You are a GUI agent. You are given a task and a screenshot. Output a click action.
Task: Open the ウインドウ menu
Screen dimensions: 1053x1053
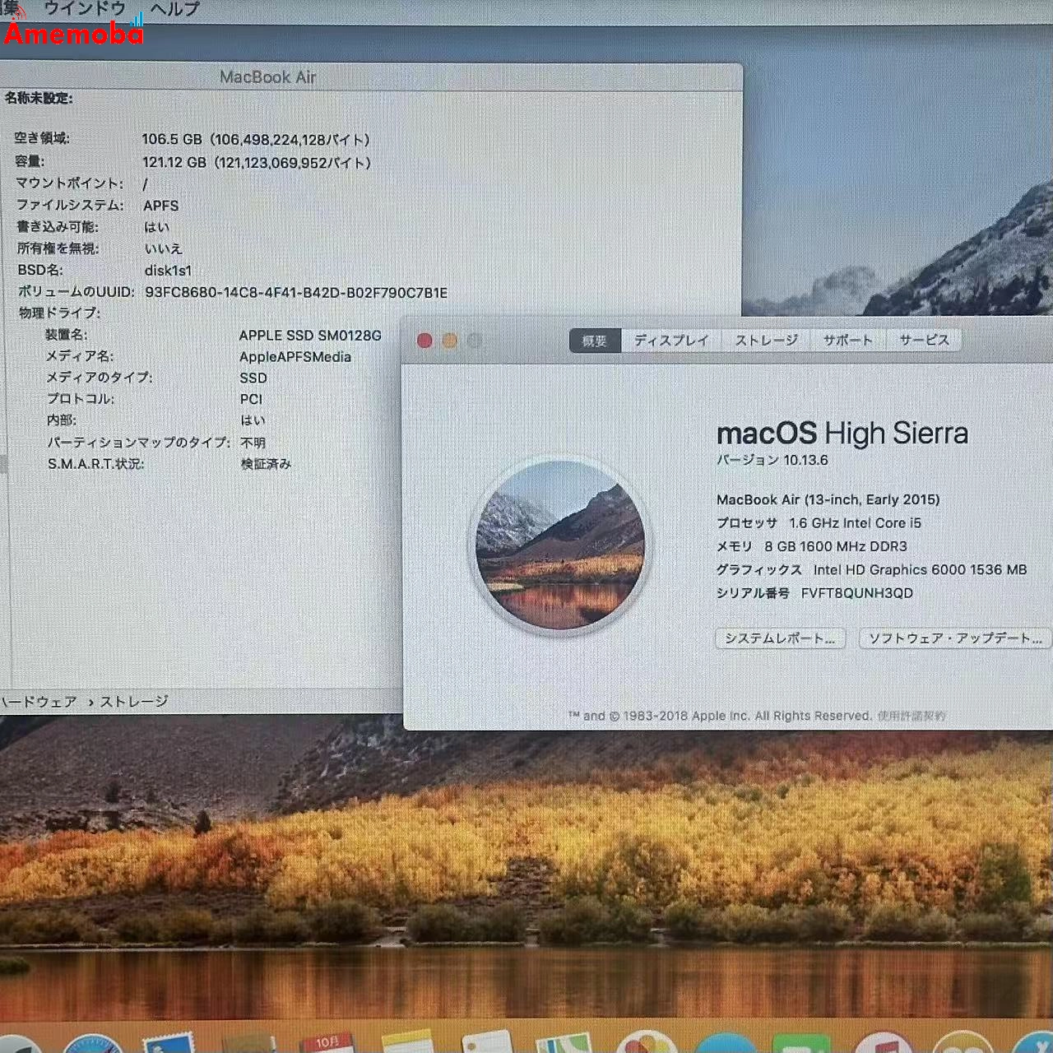coord(86,8)
